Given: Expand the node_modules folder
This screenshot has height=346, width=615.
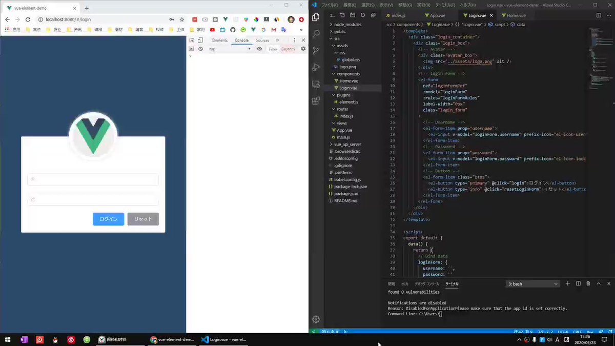Looking at the screenshot, I should 347,24.
